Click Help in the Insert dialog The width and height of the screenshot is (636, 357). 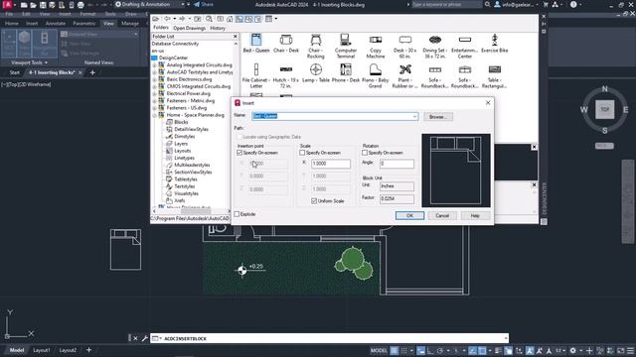tap(475, 216)
